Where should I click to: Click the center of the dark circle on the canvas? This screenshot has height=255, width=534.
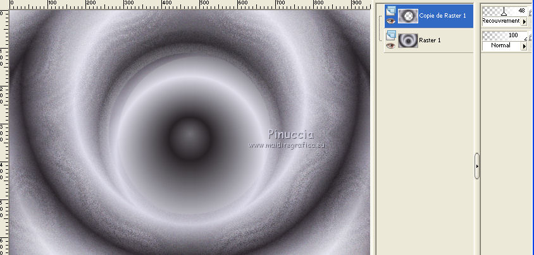click(x=189, y=138)
